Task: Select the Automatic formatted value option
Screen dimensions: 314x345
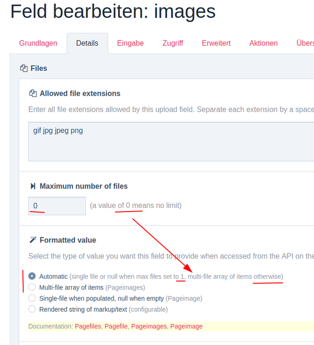Action: click(32, 276)
